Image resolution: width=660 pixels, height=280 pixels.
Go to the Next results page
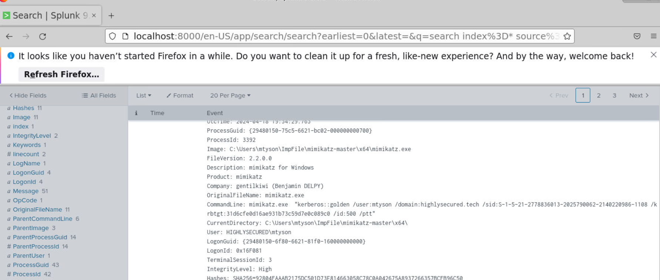pyautogui.click(x=639, y=96)
